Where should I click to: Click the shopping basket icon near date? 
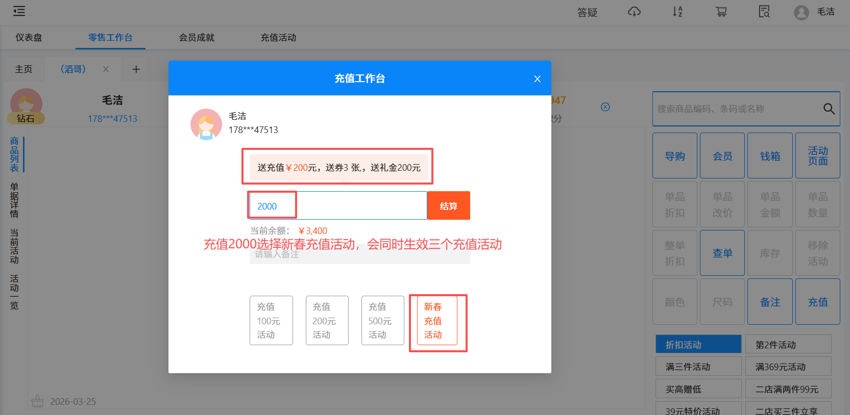point(37,401)
